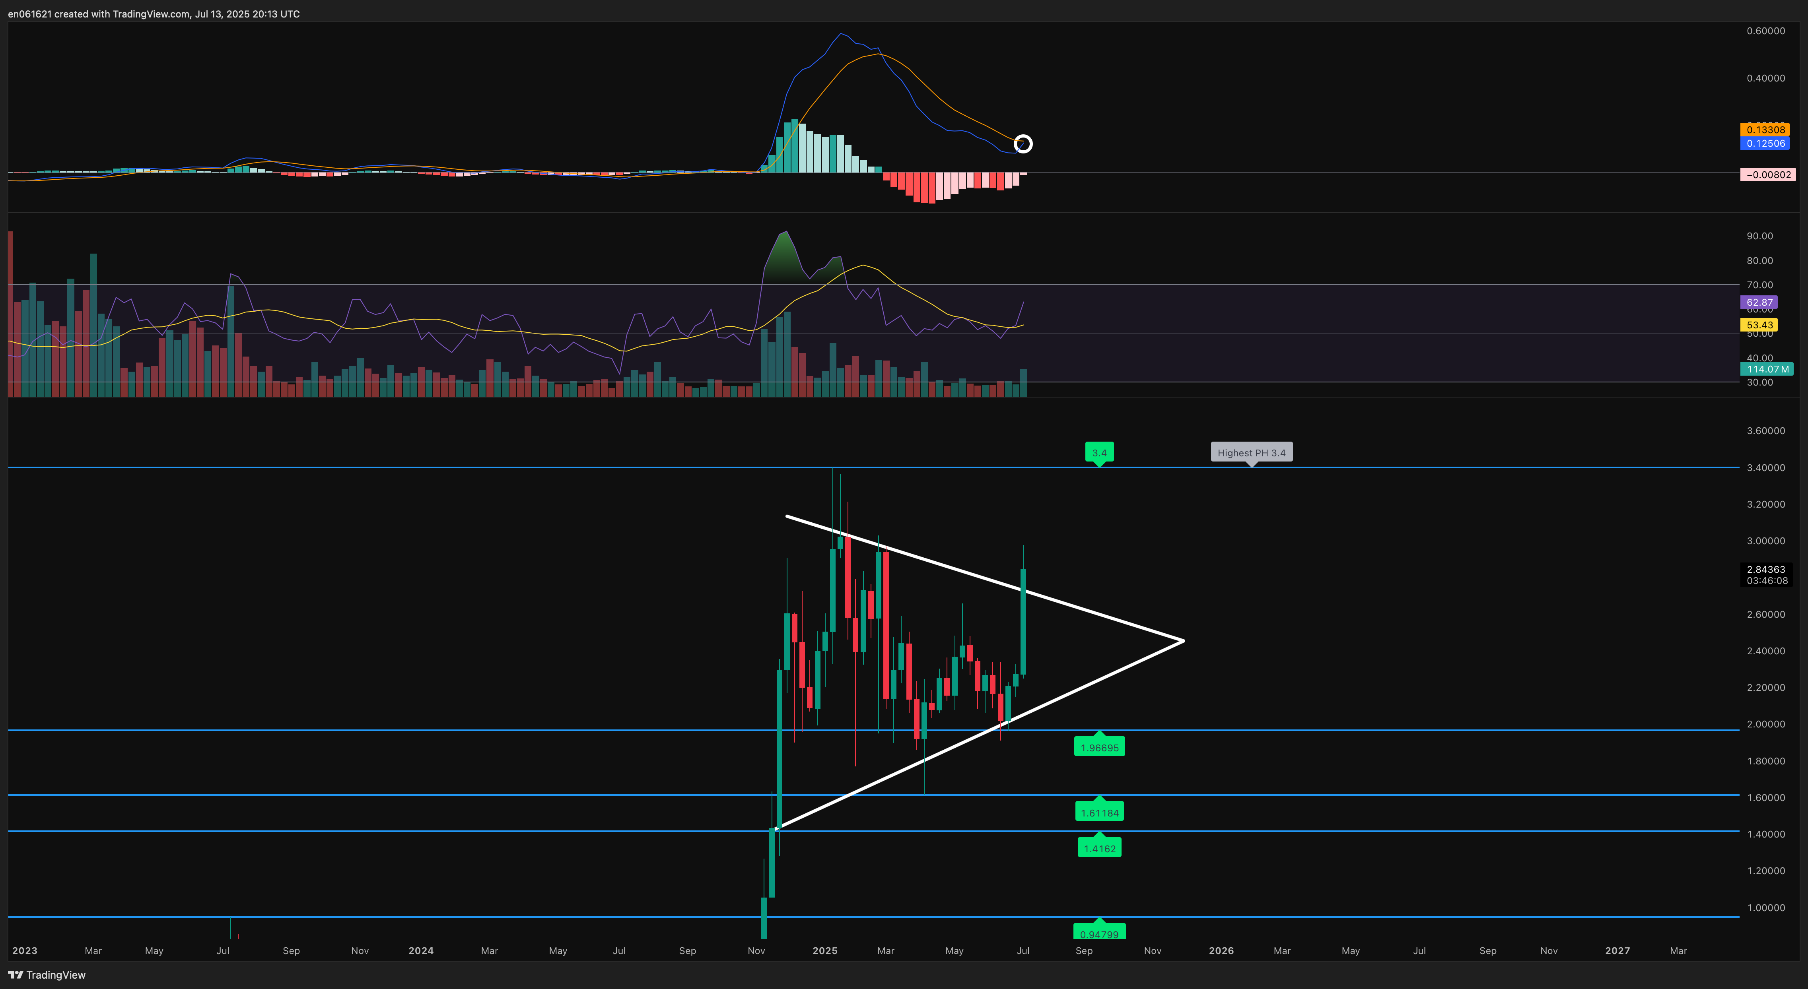Click the 3.40000 price axis label
This screenshot has width=1808, height=989.
click(1766, 468)
